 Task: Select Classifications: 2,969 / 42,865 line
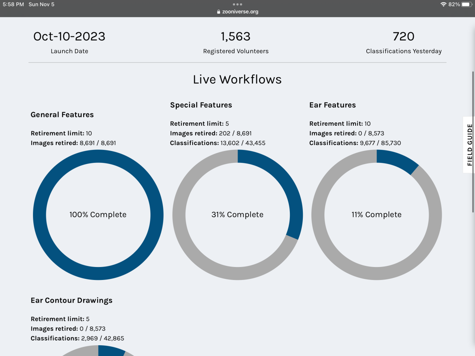(78, 338)
